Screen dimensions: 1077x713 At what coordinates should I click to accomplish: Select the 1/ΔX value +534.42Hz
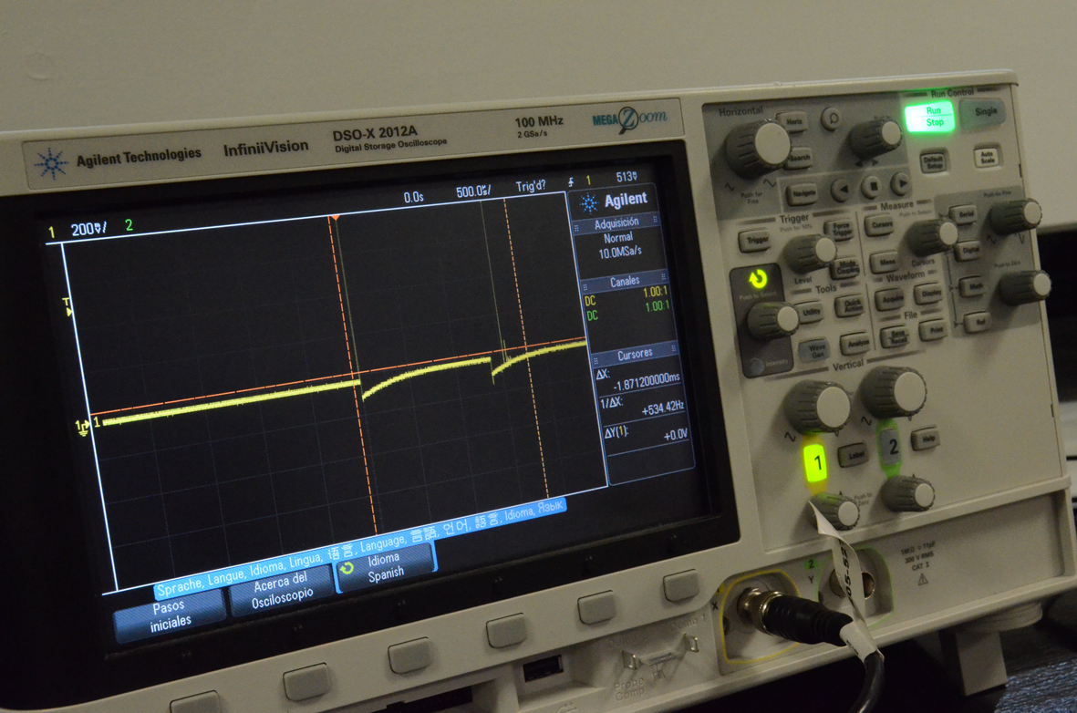[663, 408]
